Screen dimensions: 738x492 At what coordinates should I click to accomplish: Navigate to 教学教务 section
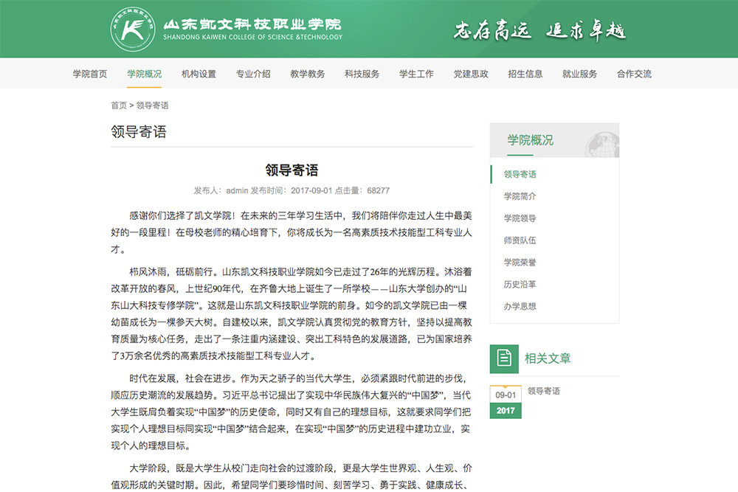[x=308, y=74]
